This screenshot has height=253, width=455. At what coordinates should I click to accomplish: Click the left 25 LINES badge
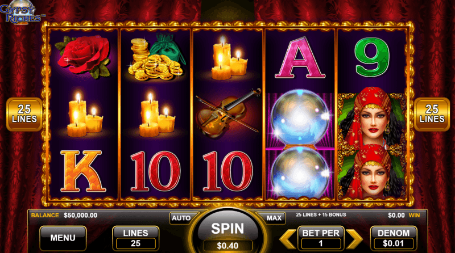pos(24,114)
